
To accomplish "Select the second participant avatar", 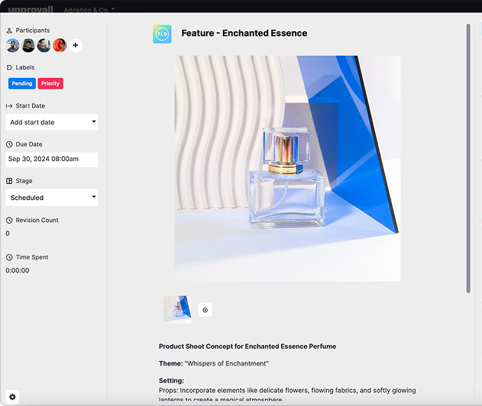I will (28, 46).
